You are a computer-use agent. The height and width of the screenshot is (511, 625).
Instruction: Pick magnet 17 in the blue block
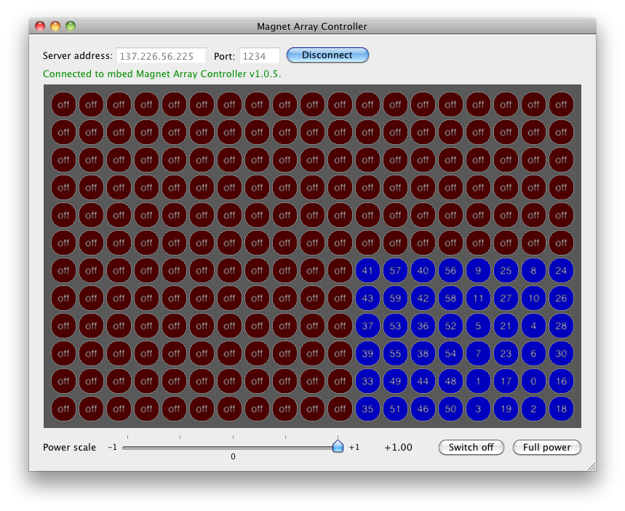pos(506,381)
